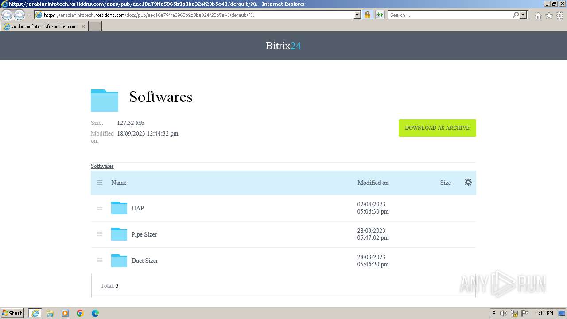Click the Softwares breadcrumb link

(102, 166)
